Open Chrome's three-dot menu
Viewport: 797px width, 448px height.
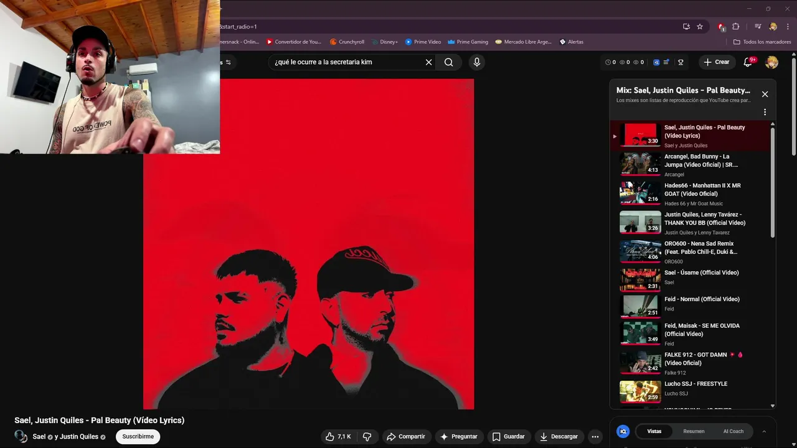pos(786,27)
